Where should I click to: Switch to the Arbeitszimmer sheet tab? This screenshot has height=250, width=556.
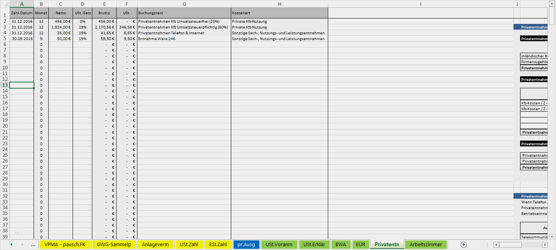point(425,244)
